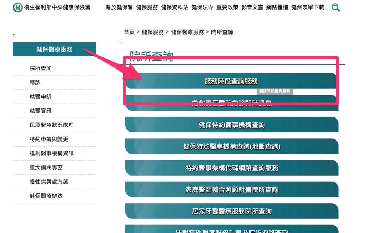Click 特約醫事機構代碼網路查詢服務 button

point(232,168)
